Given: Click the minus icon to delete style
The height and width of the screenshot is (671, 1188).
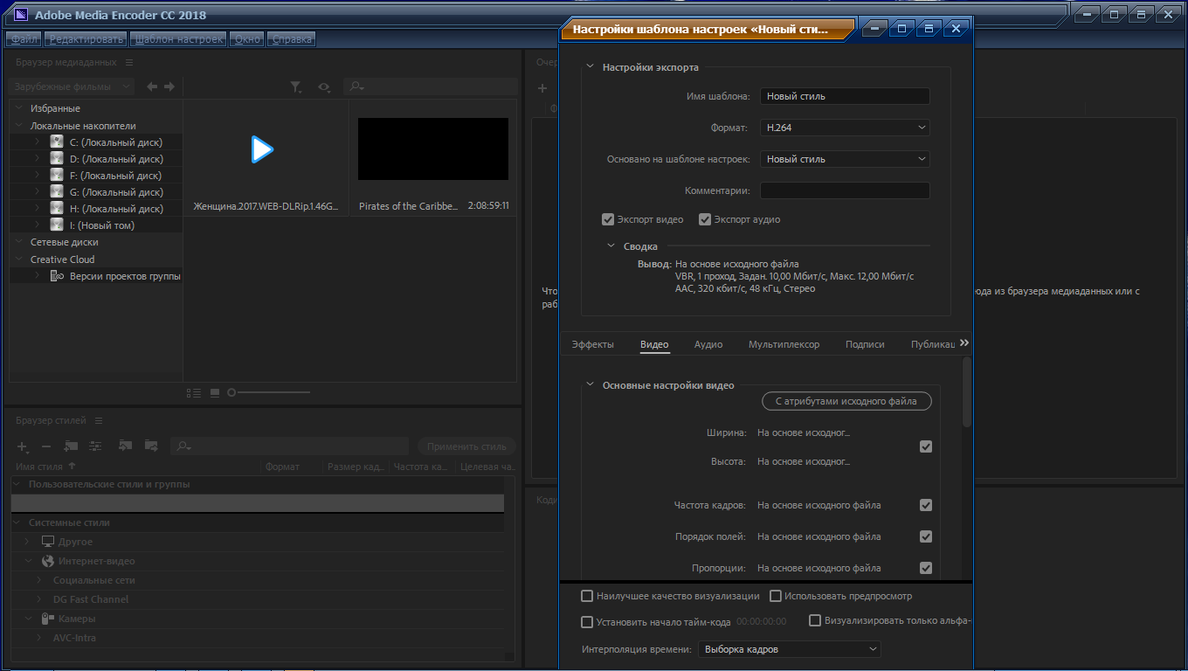Looking at the screenshot, I should [46, 446].
